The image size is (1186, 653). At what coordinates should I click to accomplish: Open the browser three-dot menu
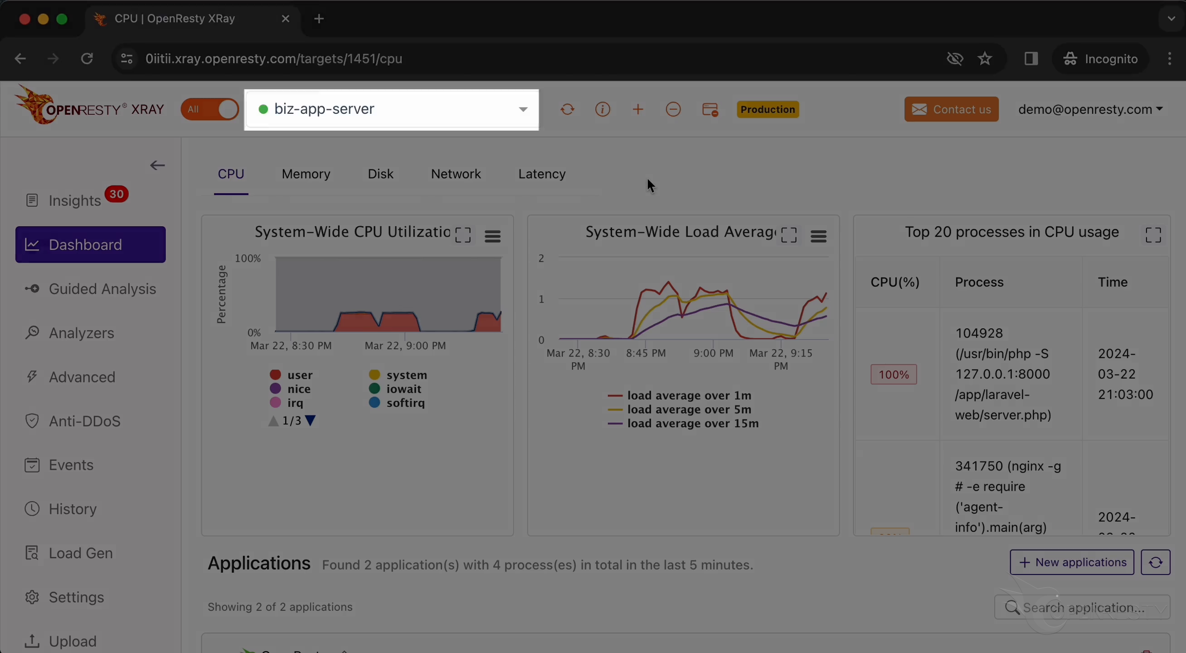point(1170,58)
